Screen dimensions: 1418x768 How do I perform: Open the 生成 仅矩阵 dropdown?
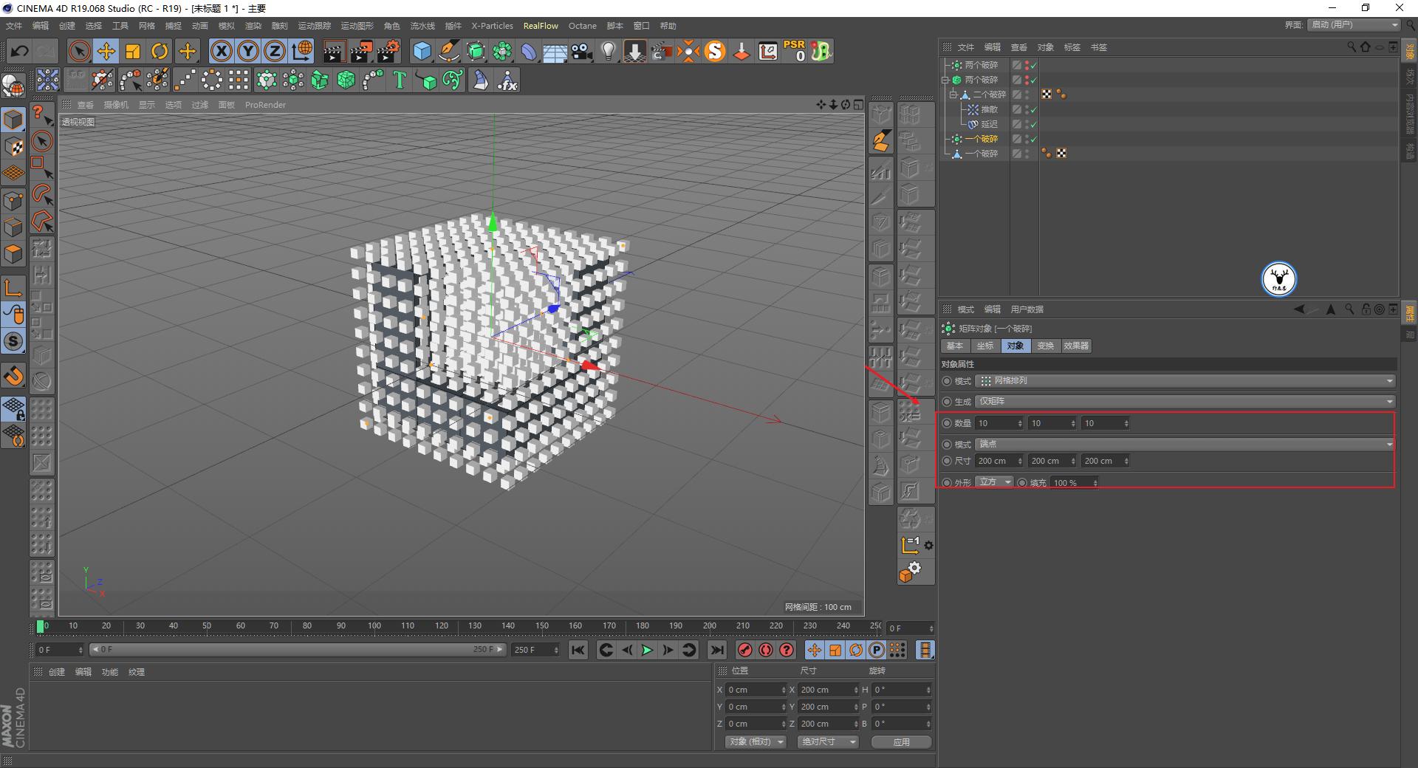(x=1182, y=401)
